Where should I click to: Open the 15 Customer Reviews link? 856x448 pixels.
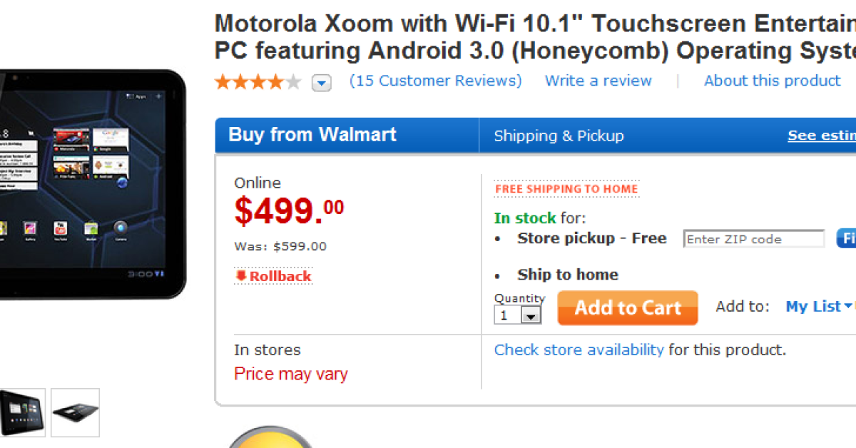click(x=435, y=81)
